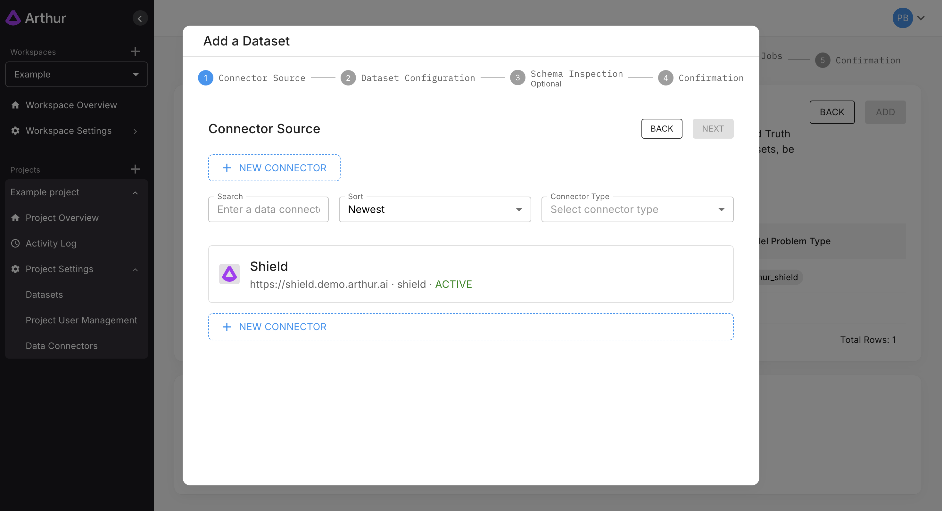Expand the Workspace Settings submenu
Screen dimensions: 942x511
tap(135, 131)
